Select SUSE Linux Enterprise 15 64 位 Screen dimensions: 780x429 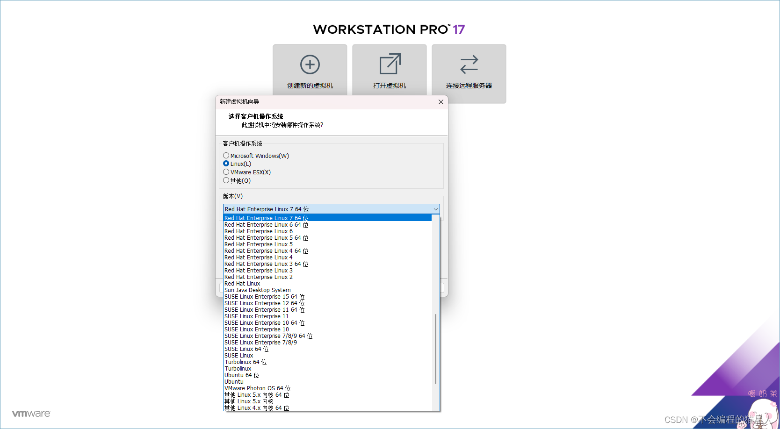point(327,297)
